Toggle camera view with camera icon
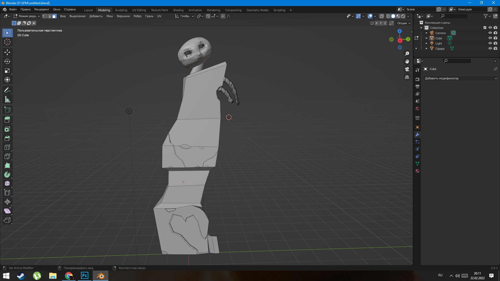This screenshot has height=281, width=500. click(407, 69)
